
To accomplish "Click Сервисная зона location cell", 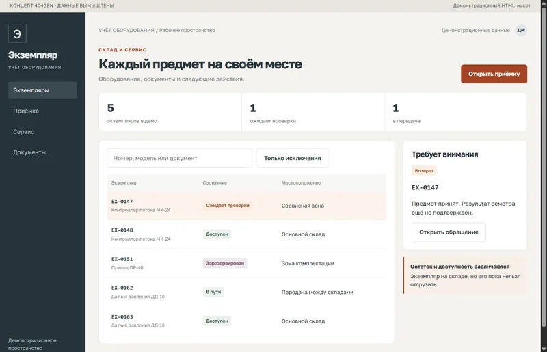I will point(303,206).
